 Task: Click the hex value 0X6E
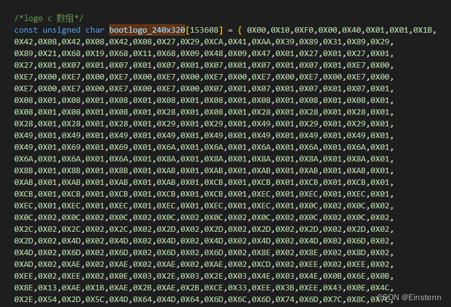[356, 276]
